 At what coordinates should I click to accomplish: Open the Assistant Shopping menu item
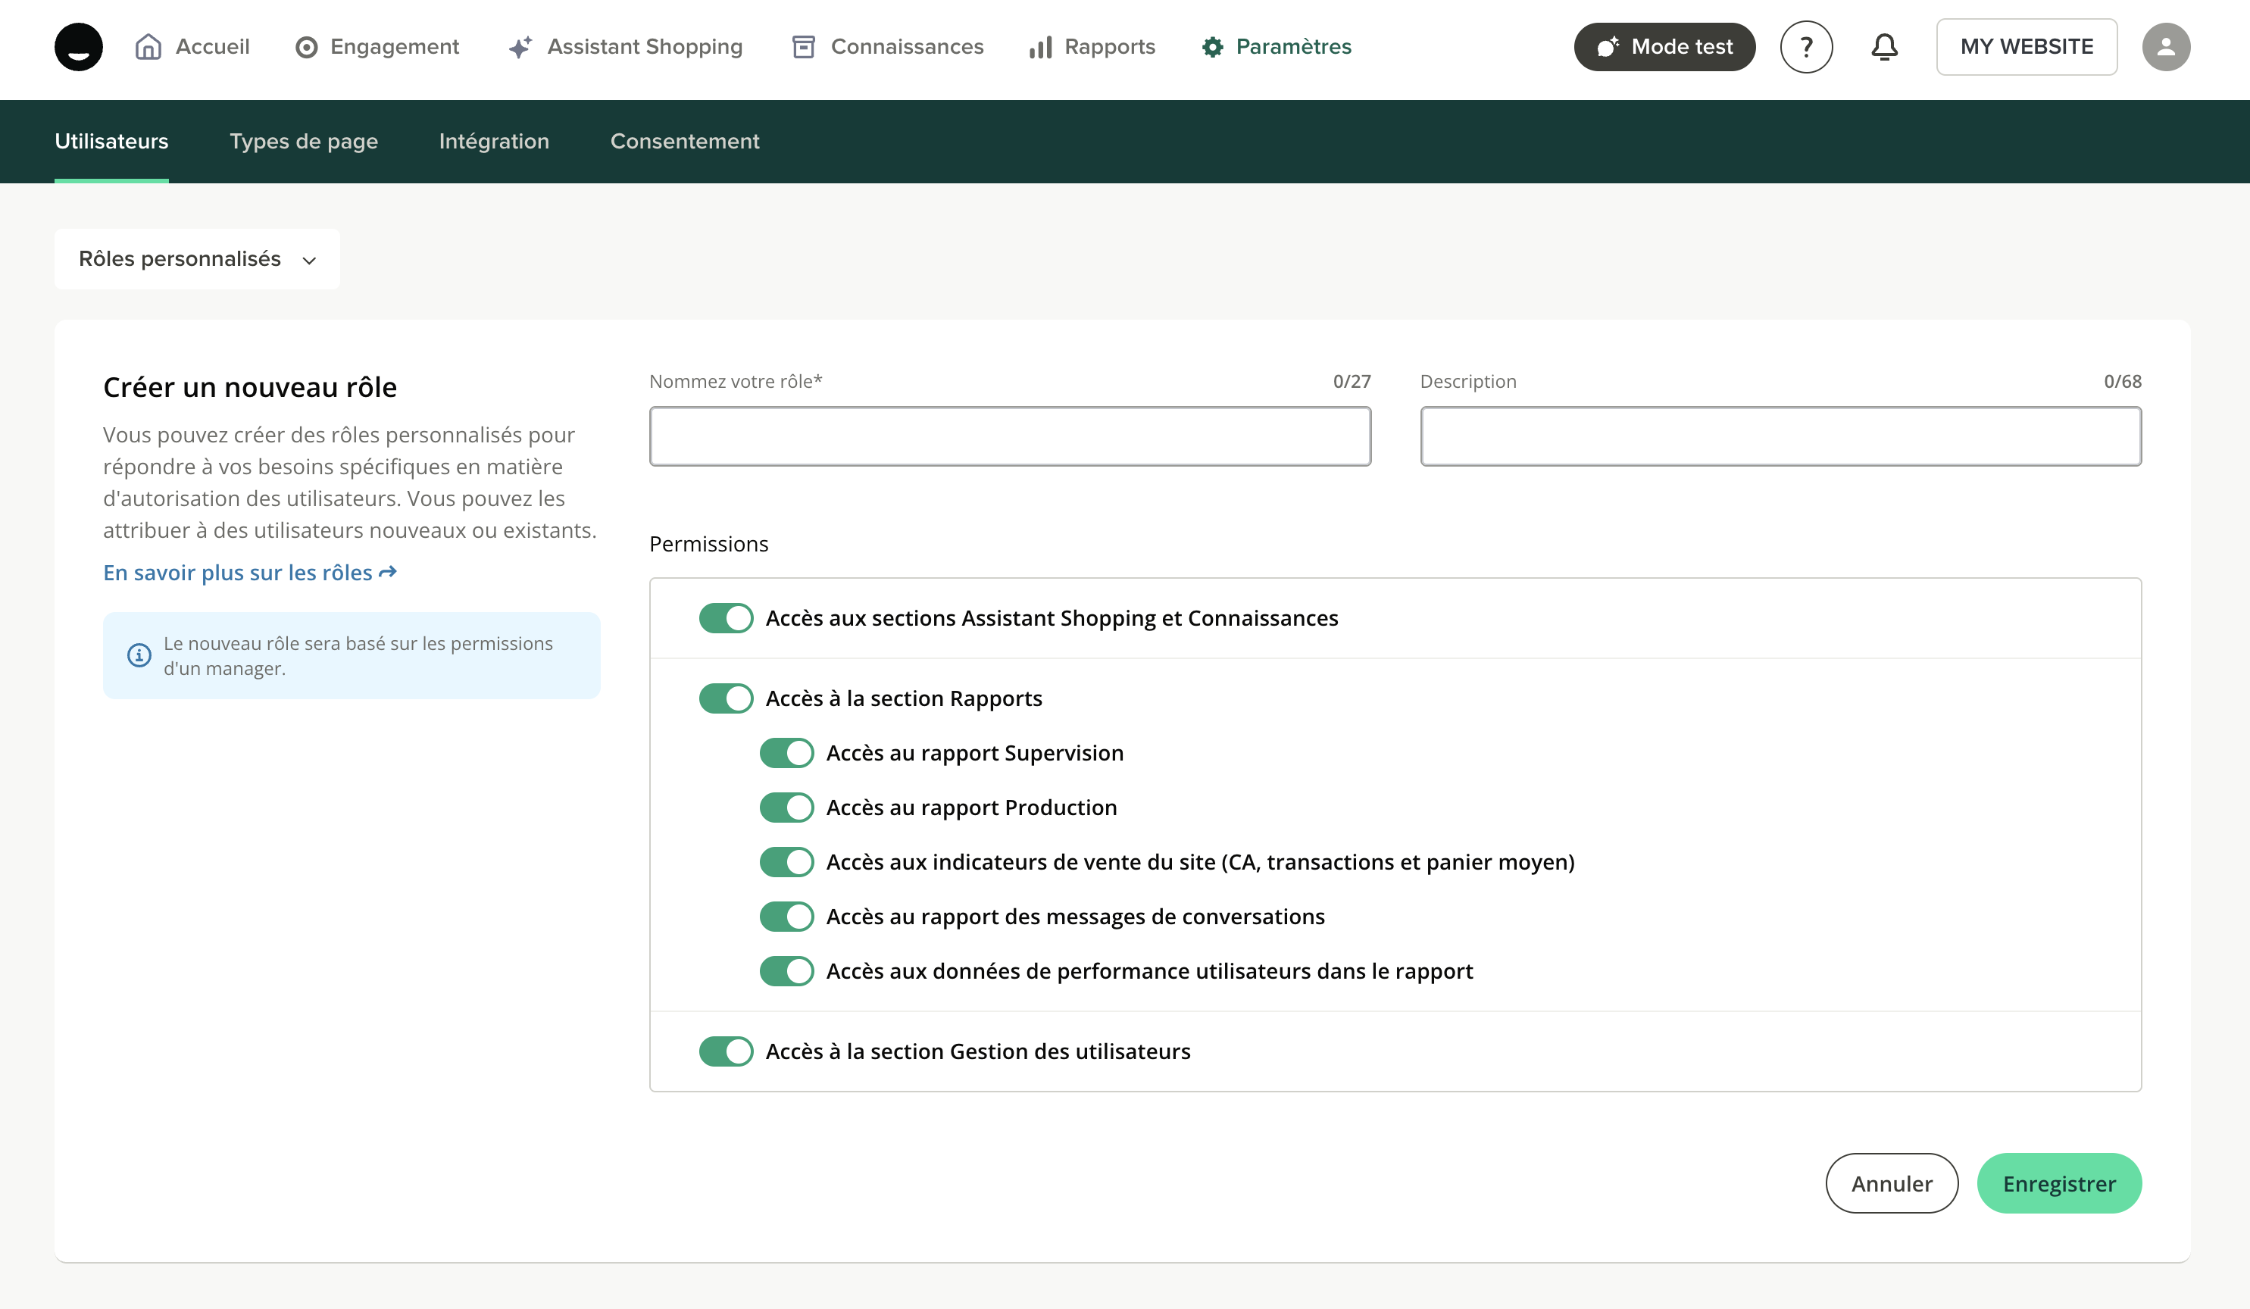(x=625, y=46)
